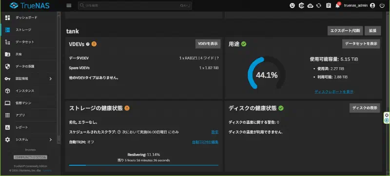Click scheduled scrub help icon

click(x=119, y=132)
